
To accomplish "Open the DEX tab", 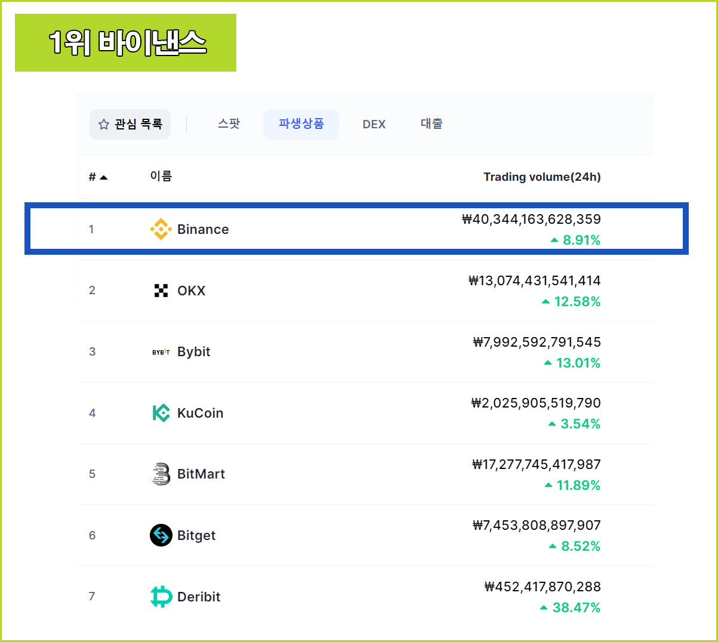I will (x=374, y=124).
